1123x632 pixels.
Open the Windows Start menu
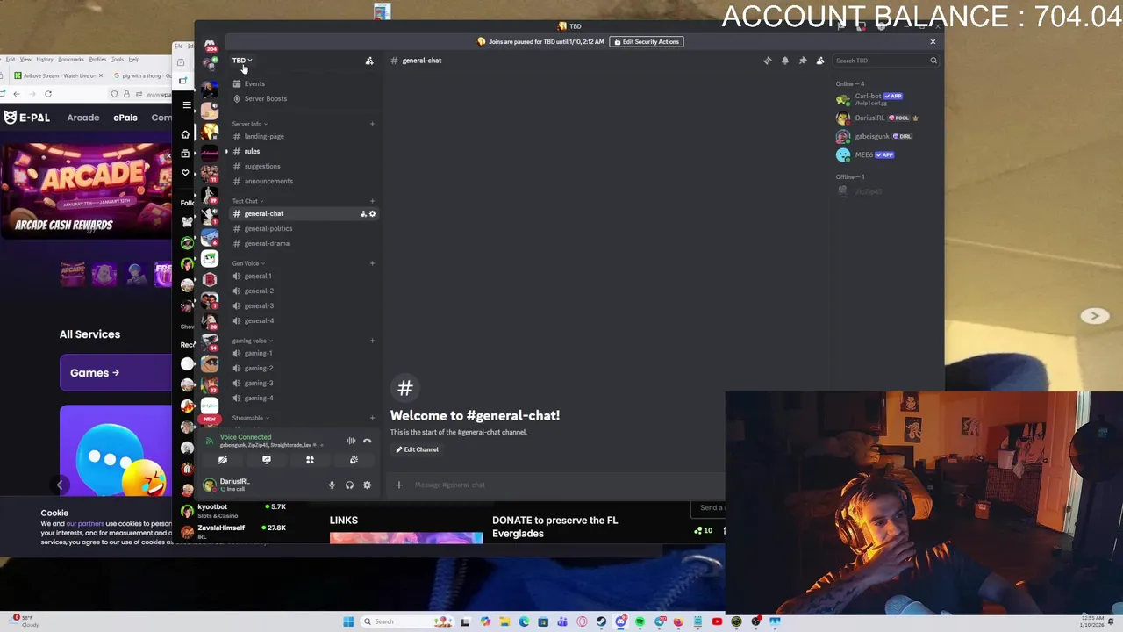[348, 621]
